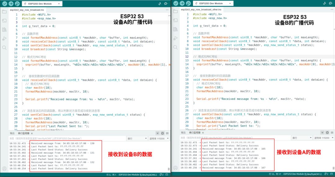Viewport: 335px width, 177px height.
Task: Open Debug panel in left window sidebar
Action: tap(4, 39)
